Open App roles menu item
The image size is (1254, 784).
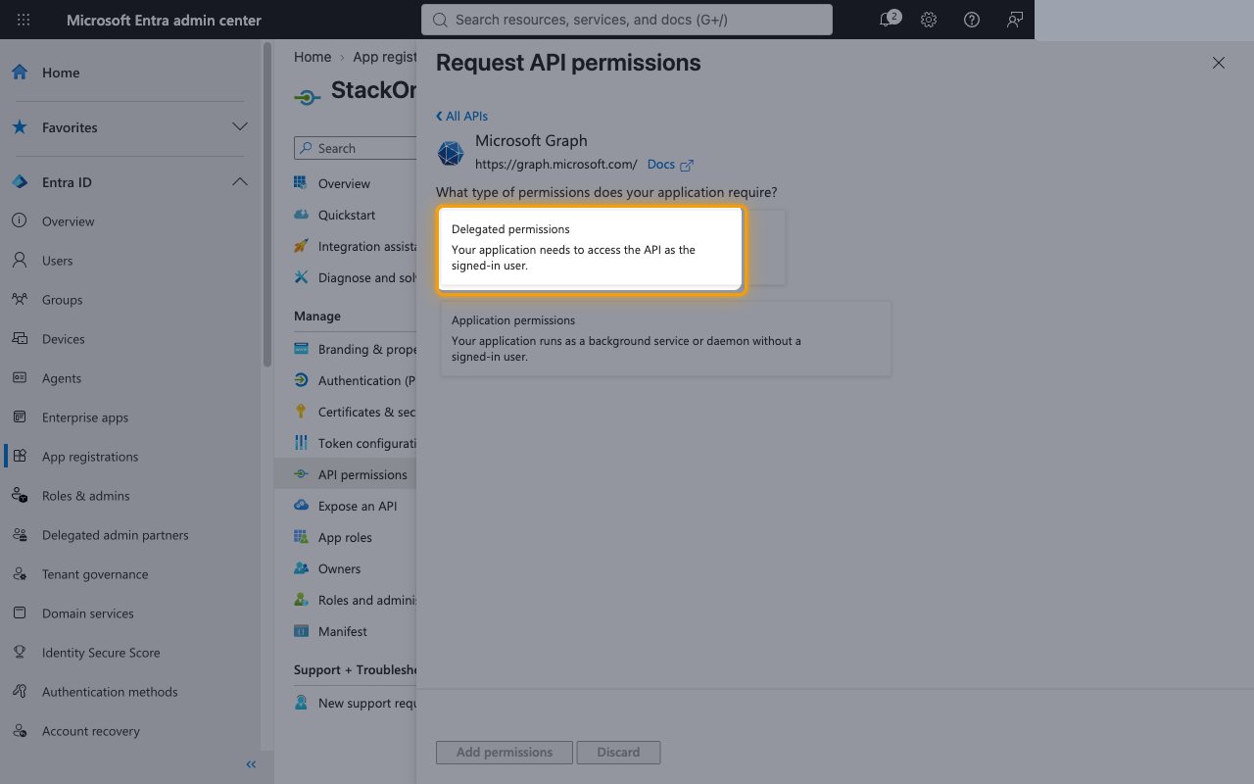[345, 537]
